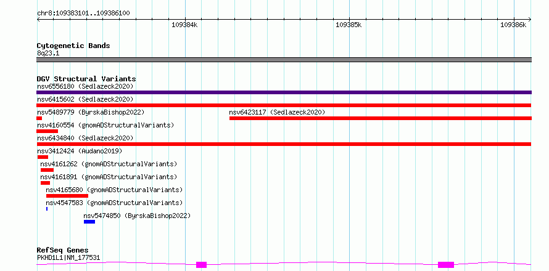Click the 109384k ruler tick label
The image size is (549, 271).
pos(184,25)
